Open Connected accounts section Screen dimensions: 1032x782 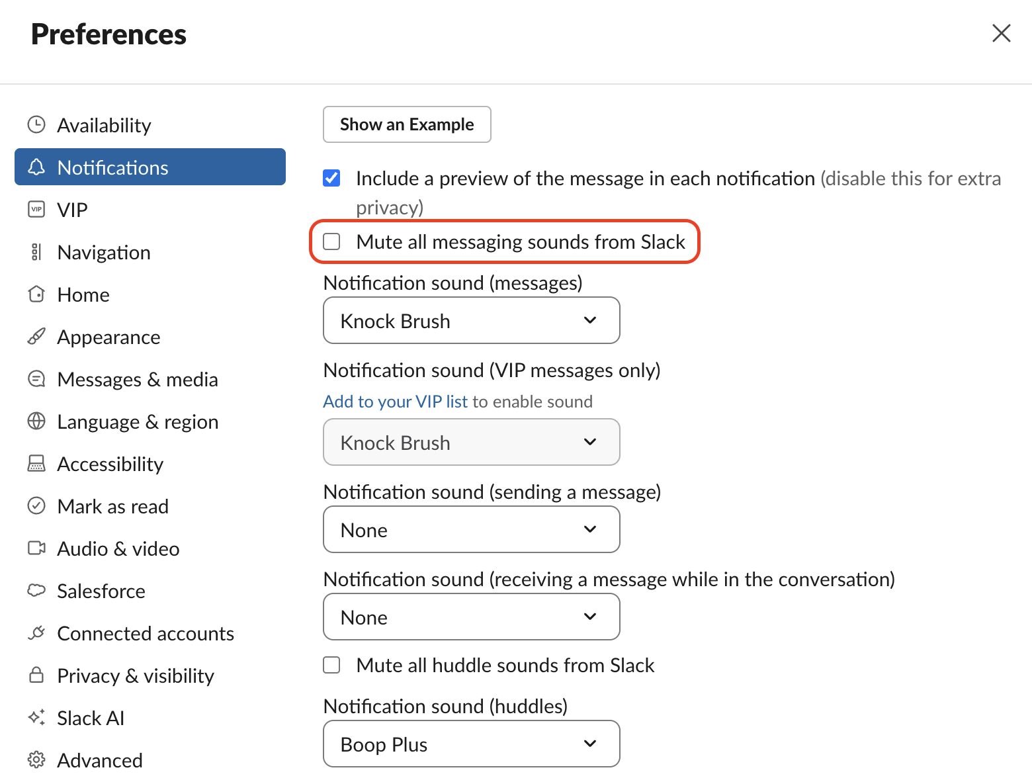pos(150,632)
